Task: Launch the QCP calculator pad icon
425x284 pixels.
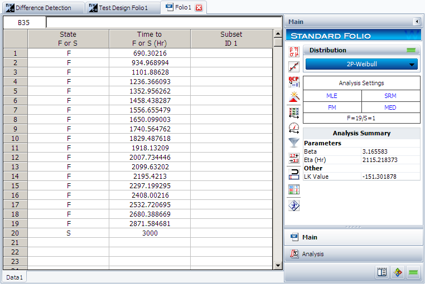Action: [293, 82]
